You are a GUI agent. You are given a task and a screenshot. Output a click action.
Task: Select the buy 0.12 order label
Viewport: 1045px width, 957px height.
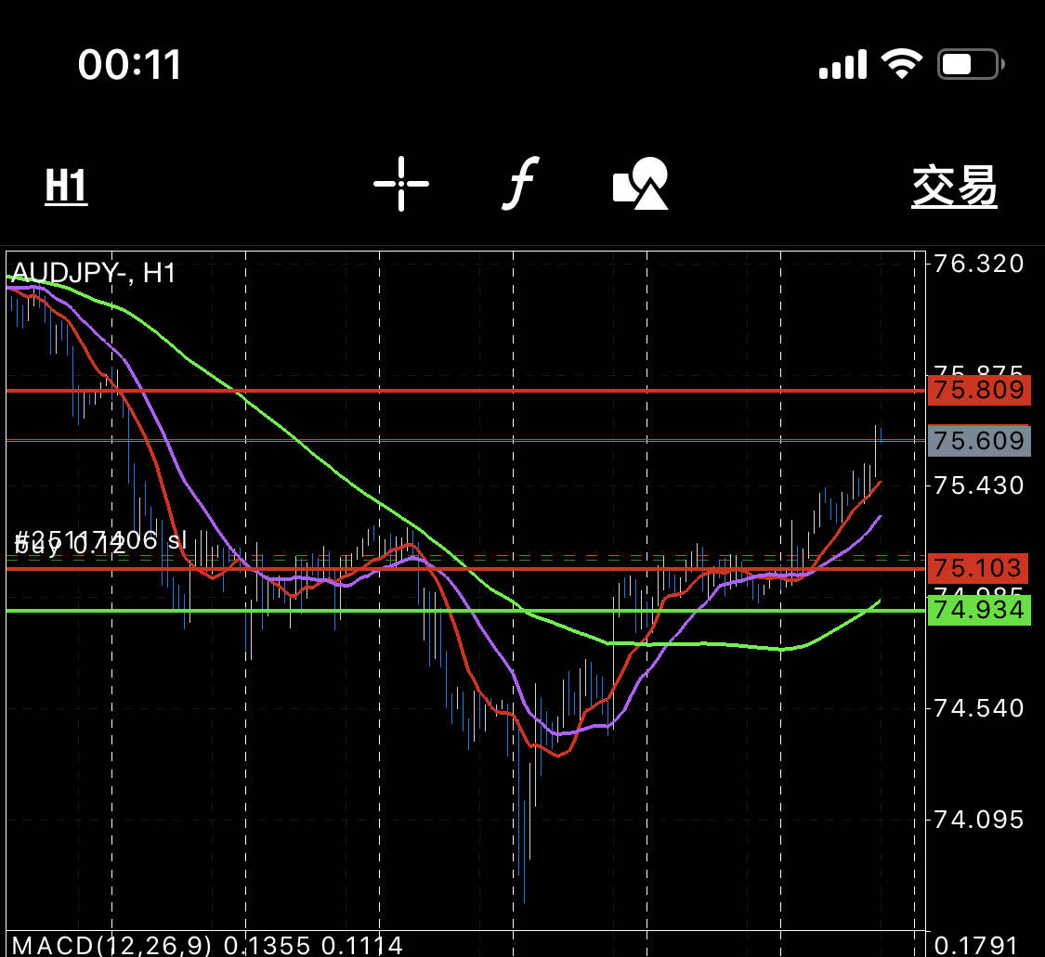click(x=70, y=546)
